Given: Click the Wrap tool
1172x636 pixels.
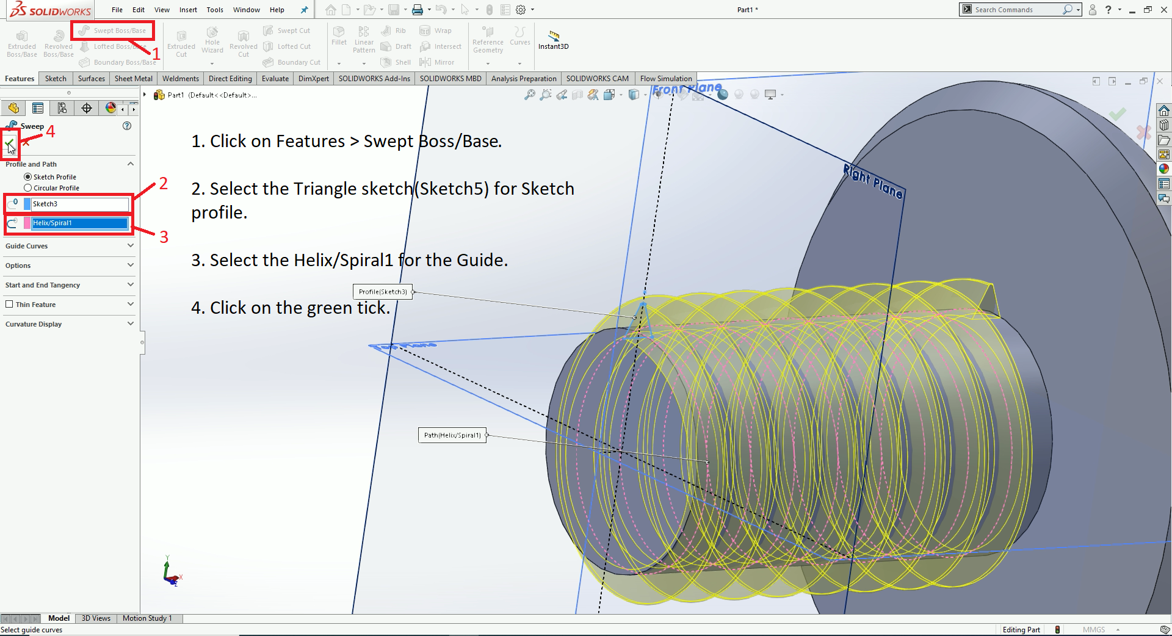Looking at the screenshot, I should (x=436, y=31).
